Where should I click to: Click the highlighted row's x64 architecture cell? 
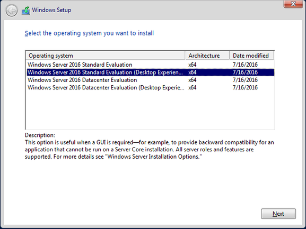[x=192, y=72]
